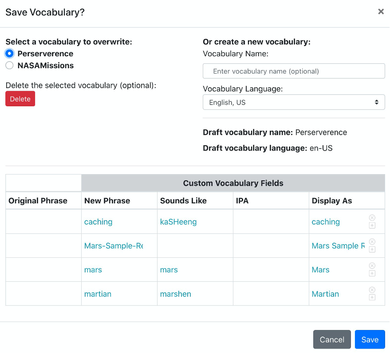Click the empty IPA cell for mars
Viewport: 390px width, 353px height.
point(271,269)
